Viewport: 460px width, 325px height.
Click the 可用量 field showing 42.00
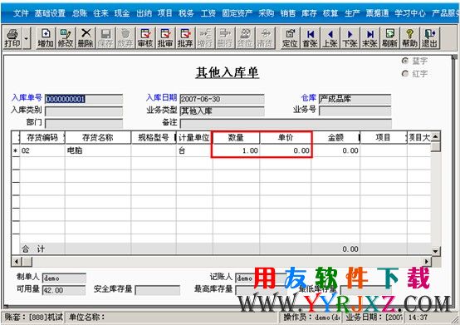click(x=64, y=290)
